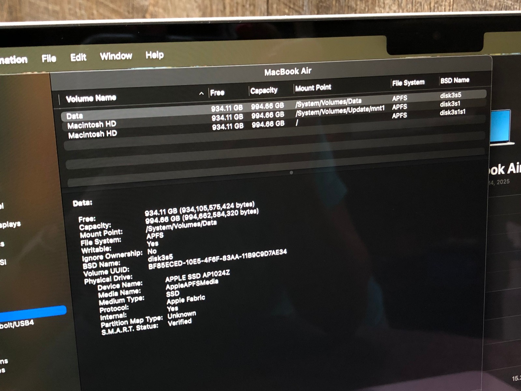
Task: Click the /System/Volumes/Update/mnt1 mount point cell
Action: (x=340, y=111)
